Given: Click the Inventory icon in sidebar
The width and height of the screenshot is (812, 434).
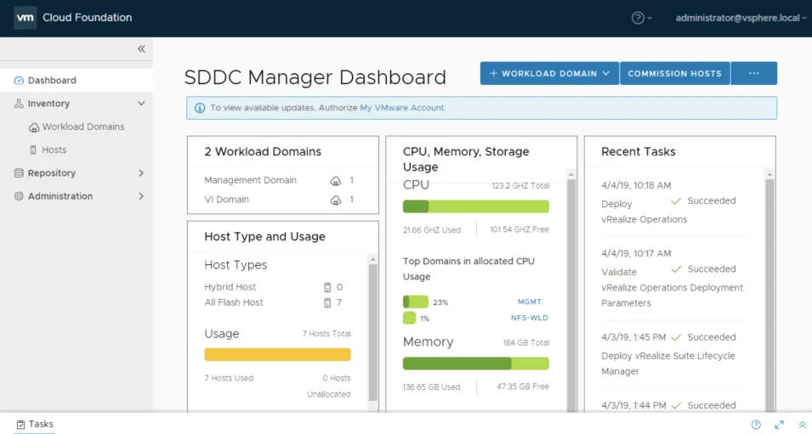Looking at the screenshot, I should click(19, 104).
